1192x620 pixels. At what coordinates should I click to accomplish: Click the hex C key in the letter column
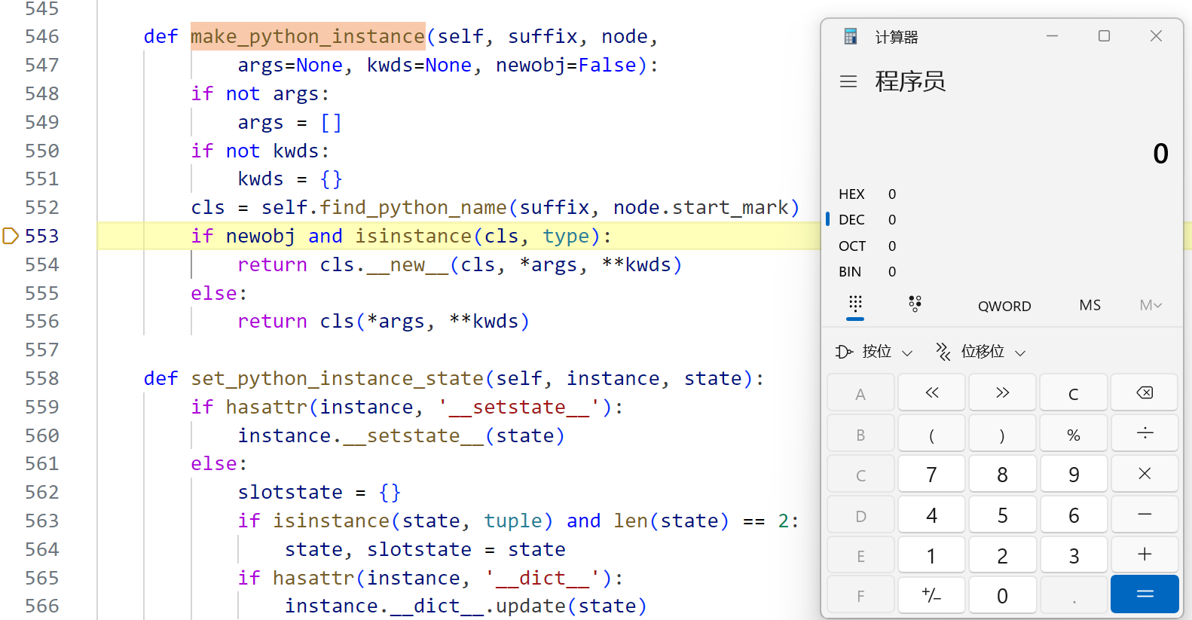coord(860,474)
